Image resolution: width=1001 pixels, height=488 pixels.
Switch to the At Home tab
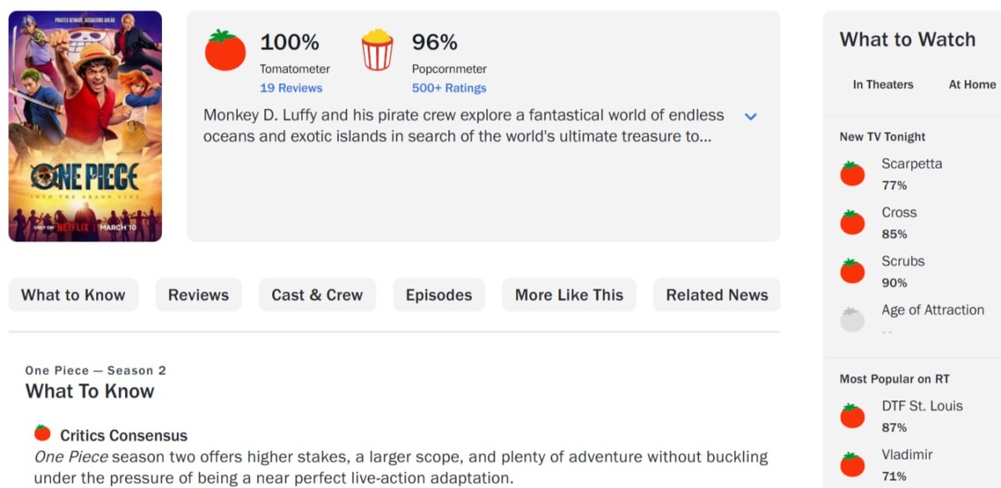click(972, 84)
